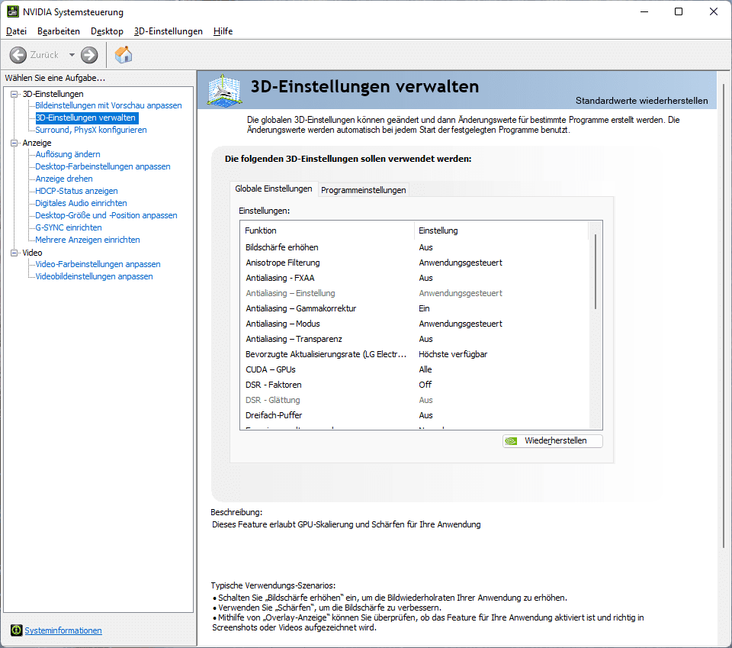The width and height of the screenshot is (732, 648).
Task: Click the settings list scrollbar thumb
Action: (x=596, y=272)
